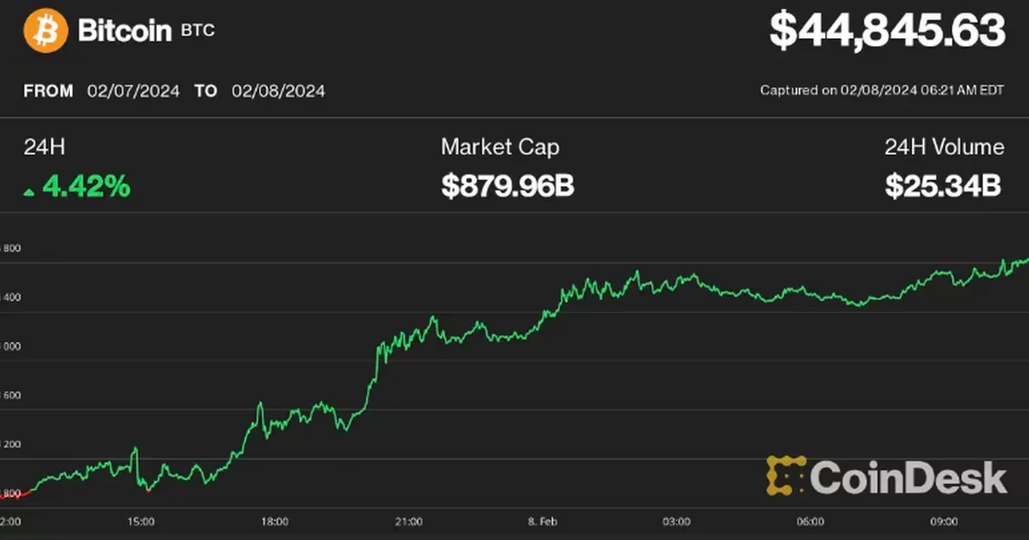Image resolution: width=1029 pixels, height=540 pixels.
Task: Click the Captured on timestamp text
Action: 882,90
